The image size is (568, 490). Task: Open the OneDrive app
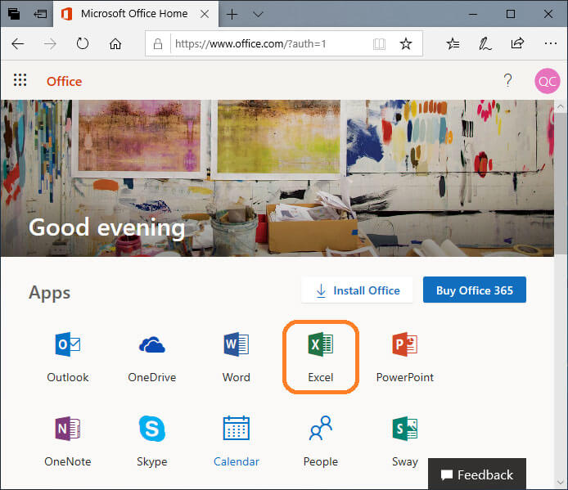[x=151, y=357]
